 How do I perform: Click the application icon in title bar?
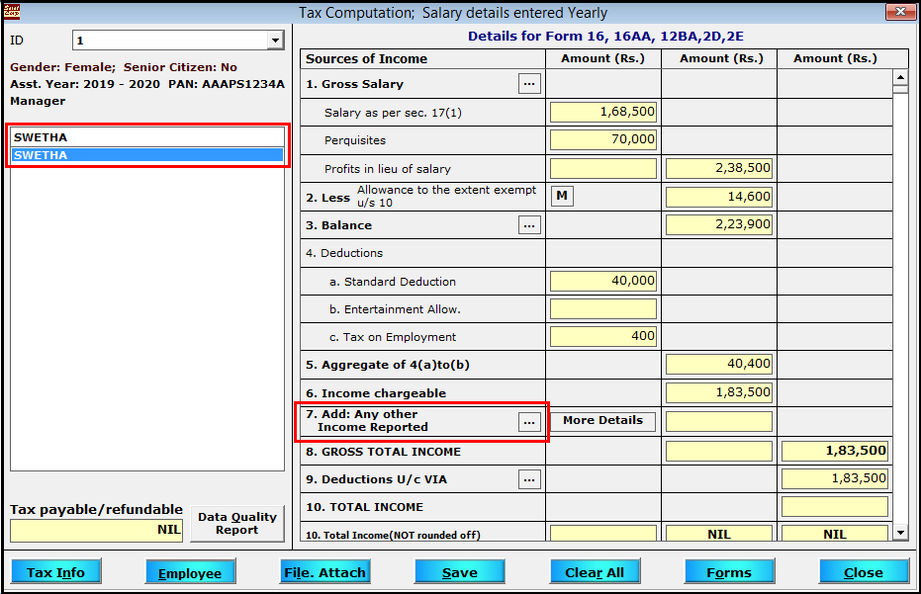12,11
